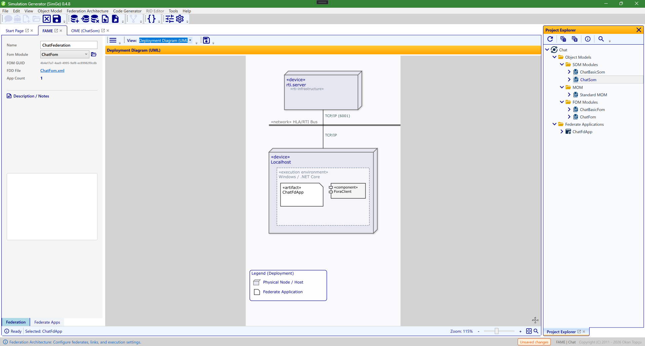645x346 pixels.
Task: Click the database import arrow icon
Action: 85,19
